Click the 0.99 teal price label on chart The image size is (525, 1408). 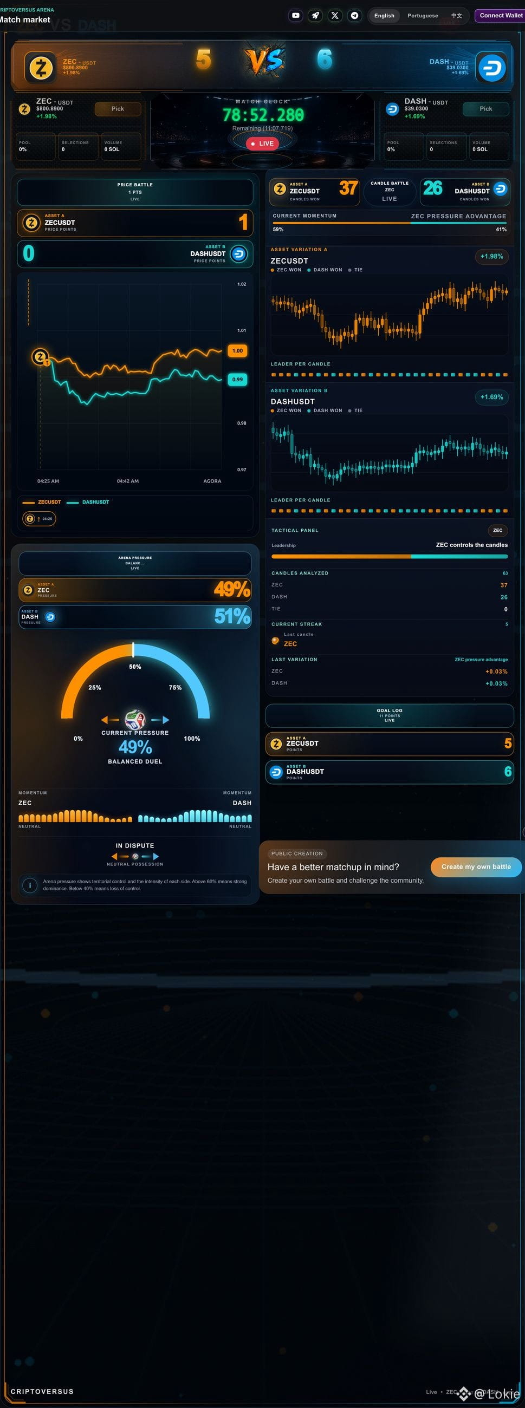coord(237,379)
